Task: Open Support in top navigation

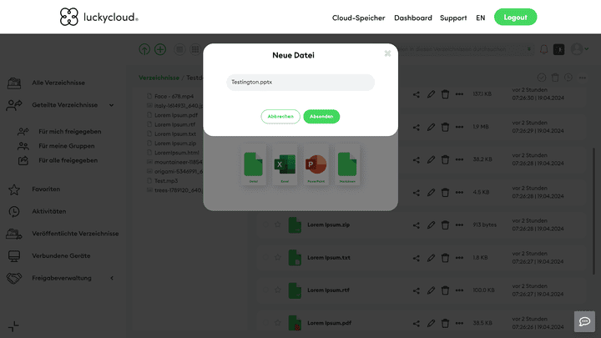Action: (453, 18)
